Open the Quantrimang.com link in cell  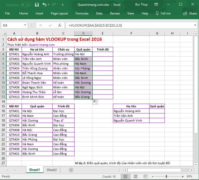click(x=42, y=45)
